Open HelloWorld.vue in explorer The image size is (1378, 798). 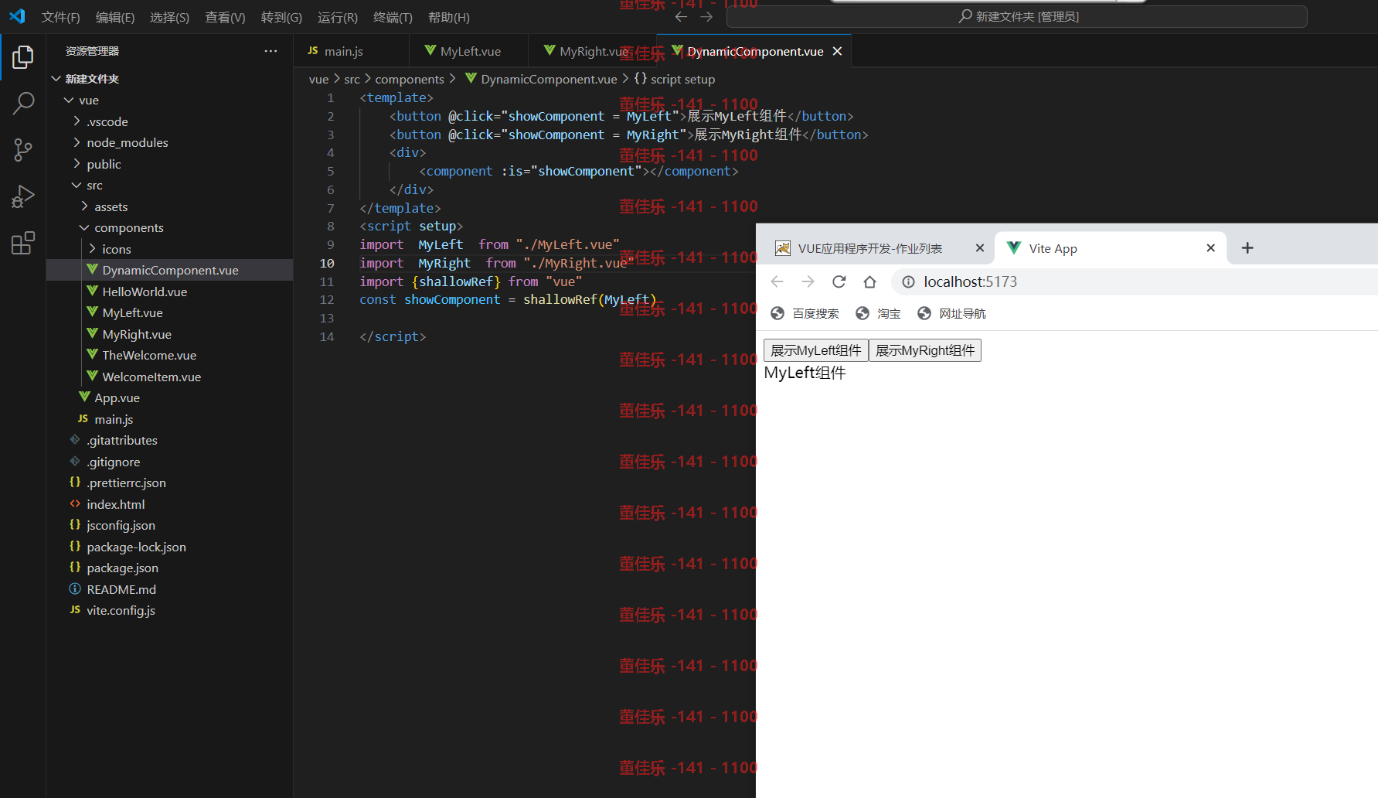pos(169,292)
